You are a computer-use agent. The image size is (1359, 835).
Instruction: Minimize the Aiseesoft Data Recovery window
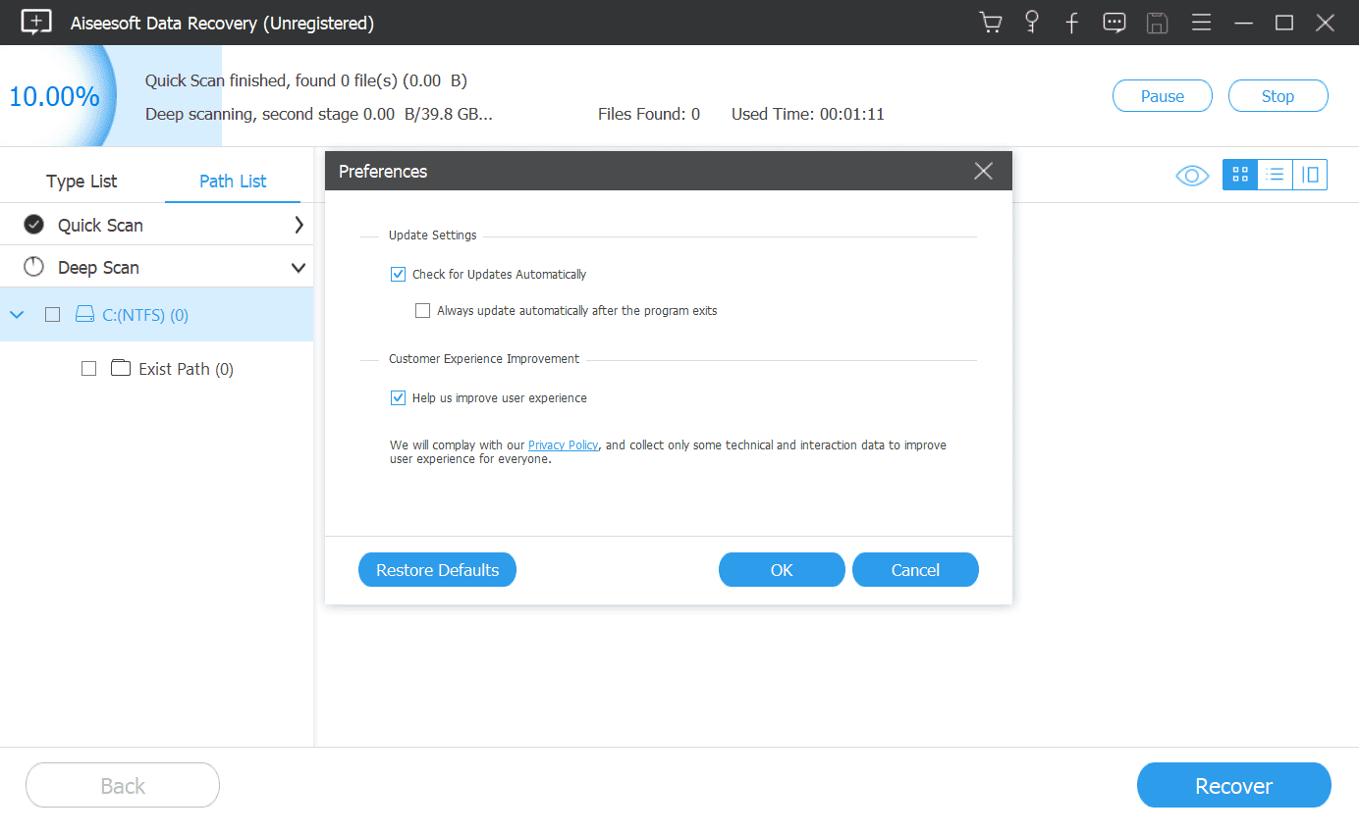click(1244, 23)
